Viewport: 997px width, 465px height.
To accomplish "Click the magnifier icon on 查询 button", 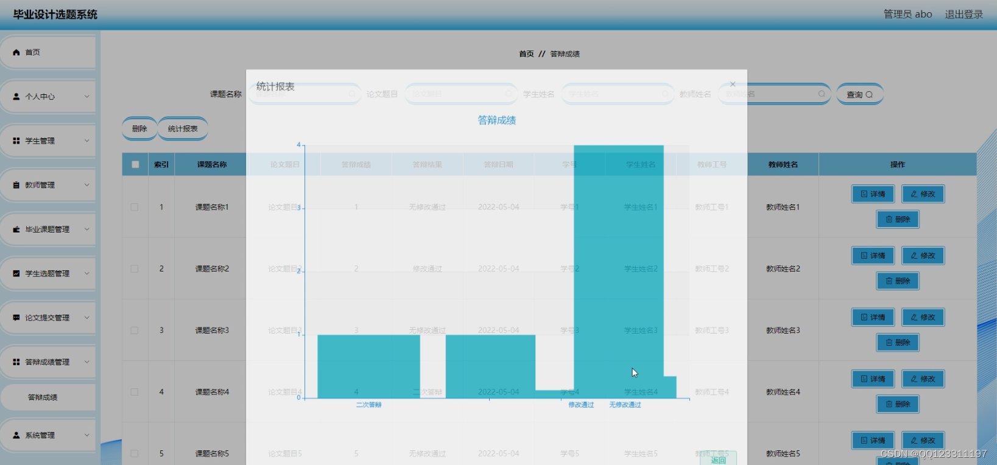I will (869, 94).
